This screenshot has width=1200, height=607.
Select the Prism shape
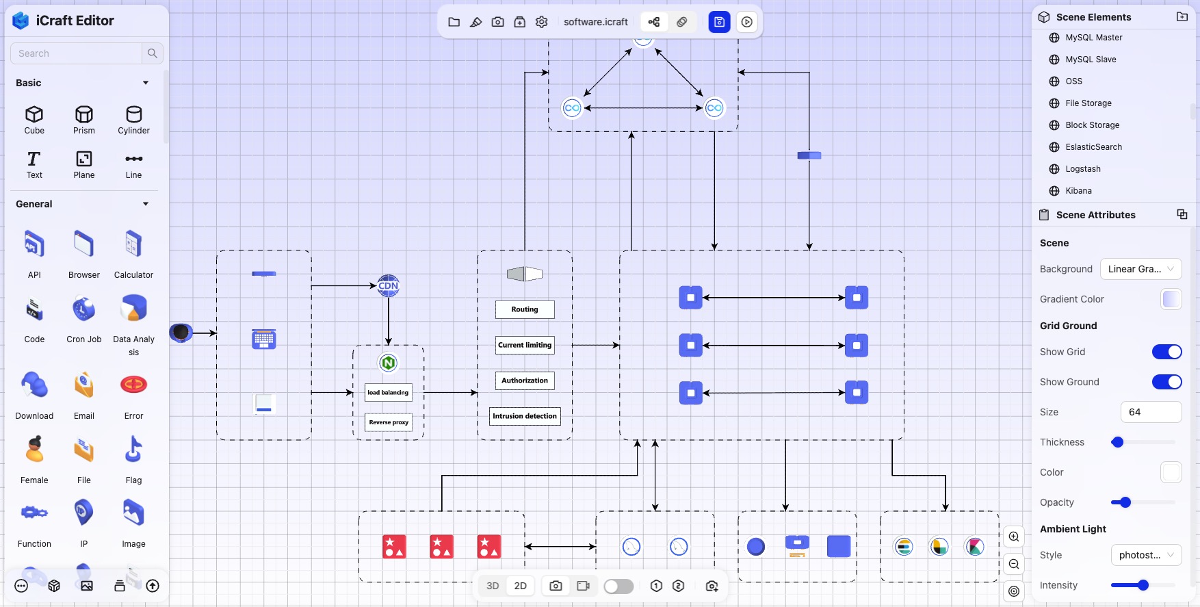coord(84,120)
